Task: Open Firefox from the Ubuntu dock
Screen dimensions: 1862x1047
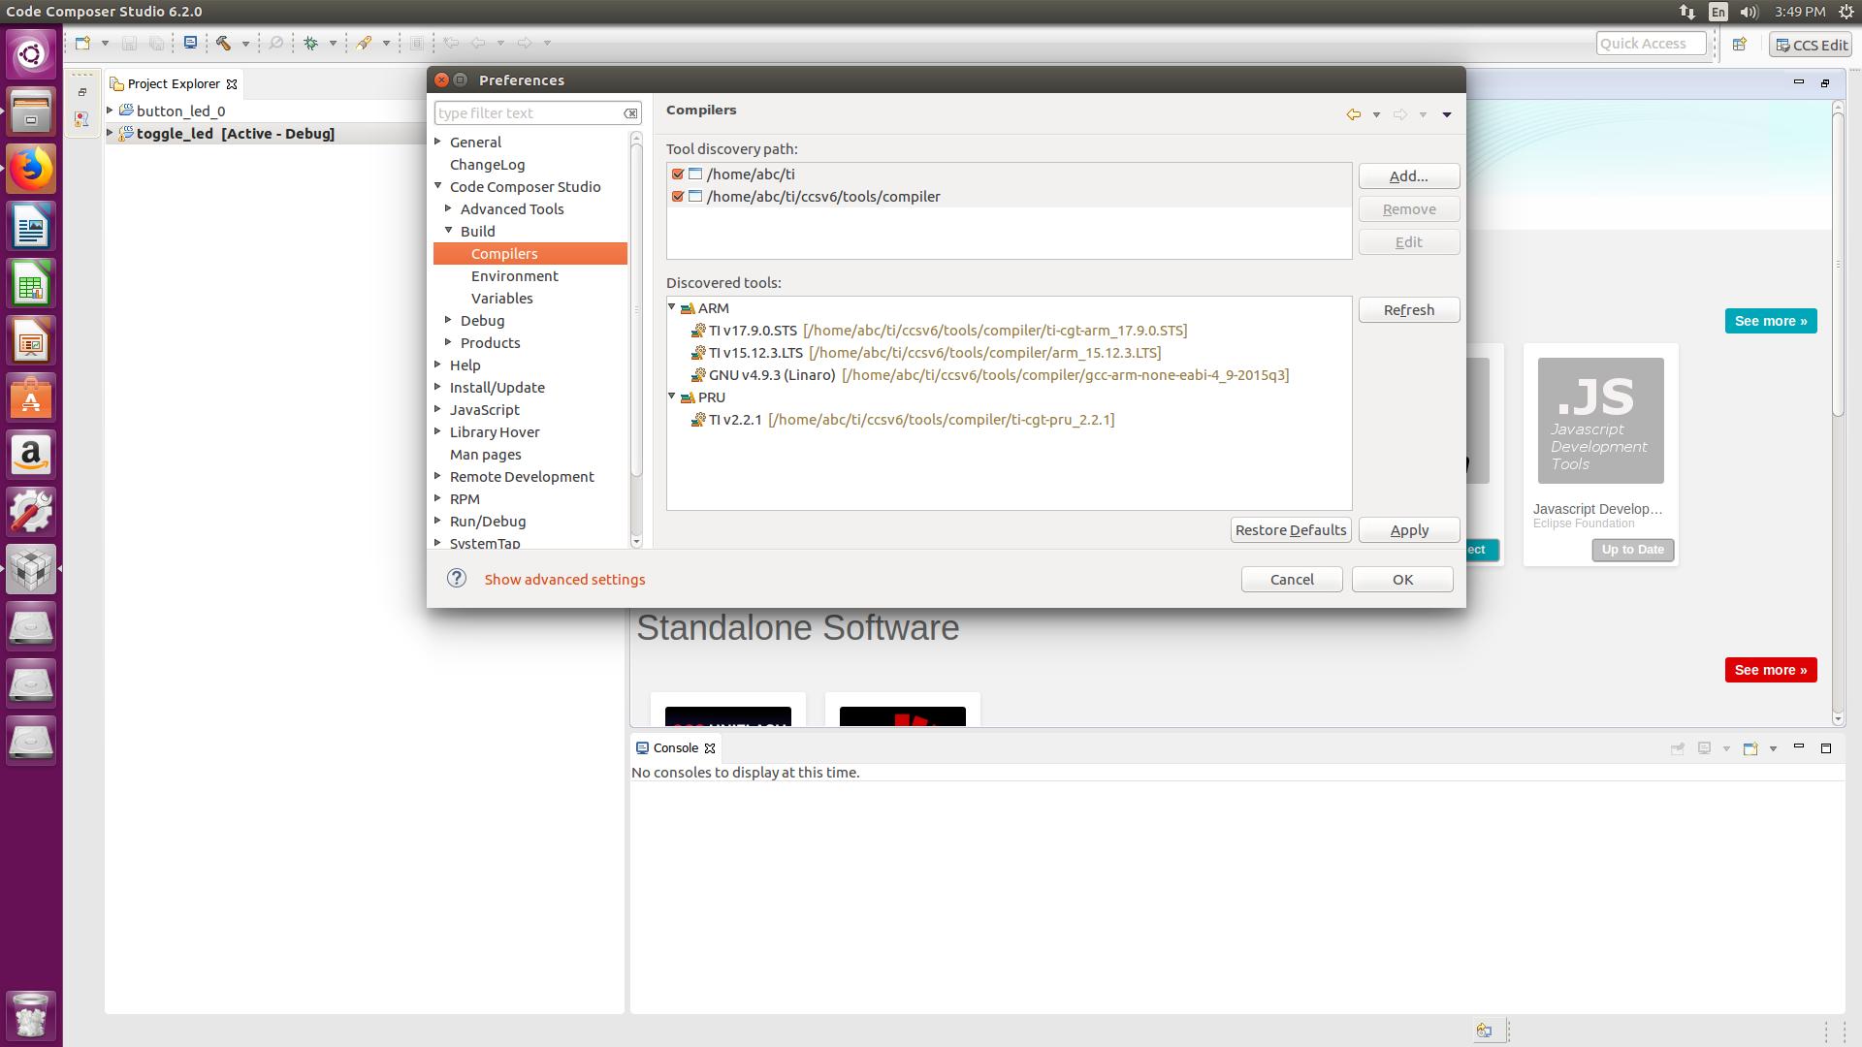Action: (x=31, y=169)
